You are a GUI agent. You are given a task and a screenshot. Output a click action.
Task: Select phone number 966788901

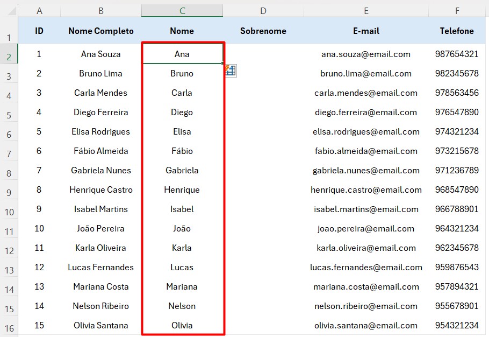tap(457, 209)
